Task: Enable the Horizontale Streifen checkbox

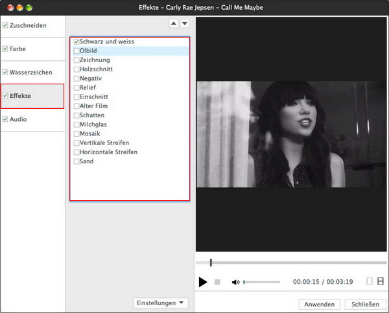Action: point(77,152)
